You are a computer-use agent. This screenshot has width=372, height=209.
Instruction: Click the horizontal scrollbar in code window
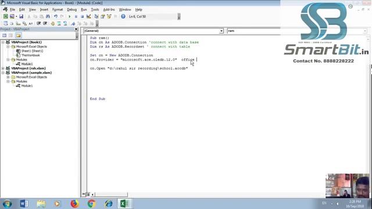tap(111, 194)
